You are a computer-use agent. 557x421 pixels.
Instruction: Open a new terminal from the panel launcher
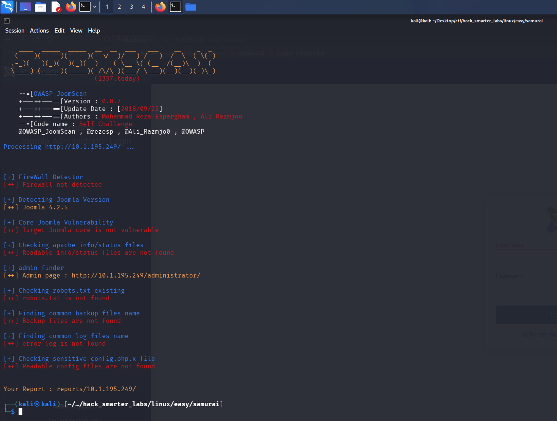(x=85, y=7)
